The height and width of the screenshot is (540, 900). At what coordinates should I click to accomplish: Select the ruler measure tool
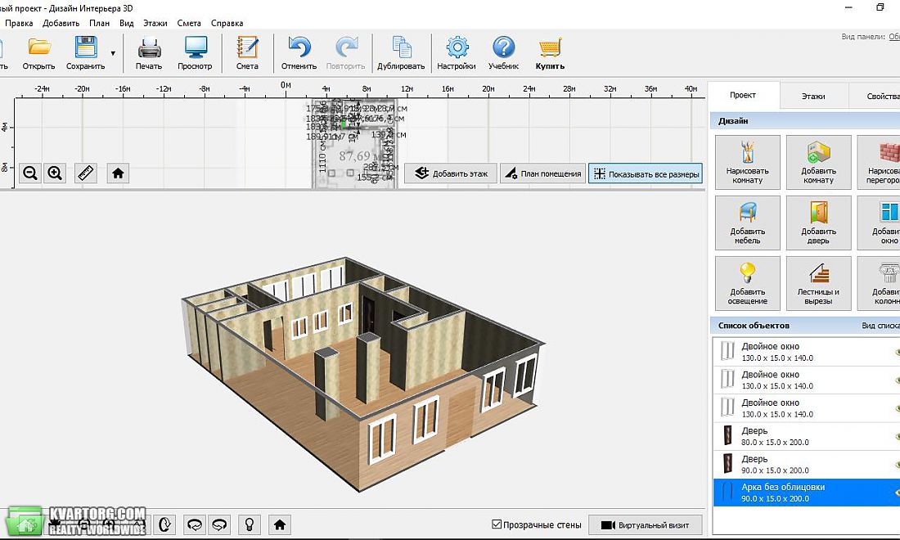(x=86, y=173)
